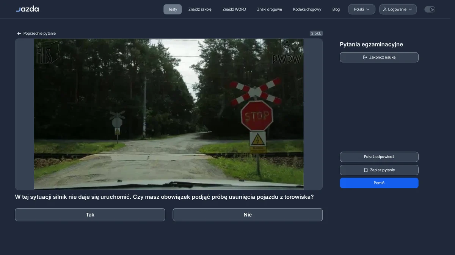
Task: Answer Tak to the question
Action: pos(90,215)
